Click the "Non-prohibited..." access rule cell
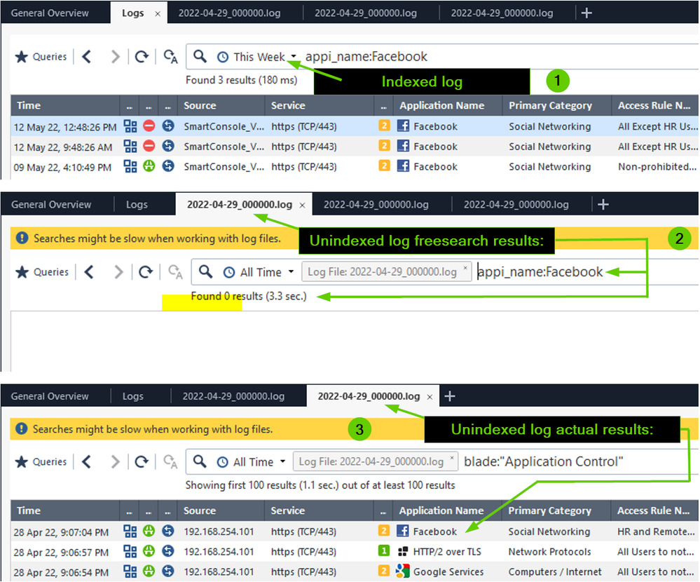The image size is (700, 582). click(x=657, y=167)
